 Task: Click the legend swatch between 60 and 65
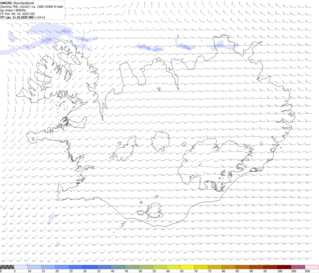[173, 267]
